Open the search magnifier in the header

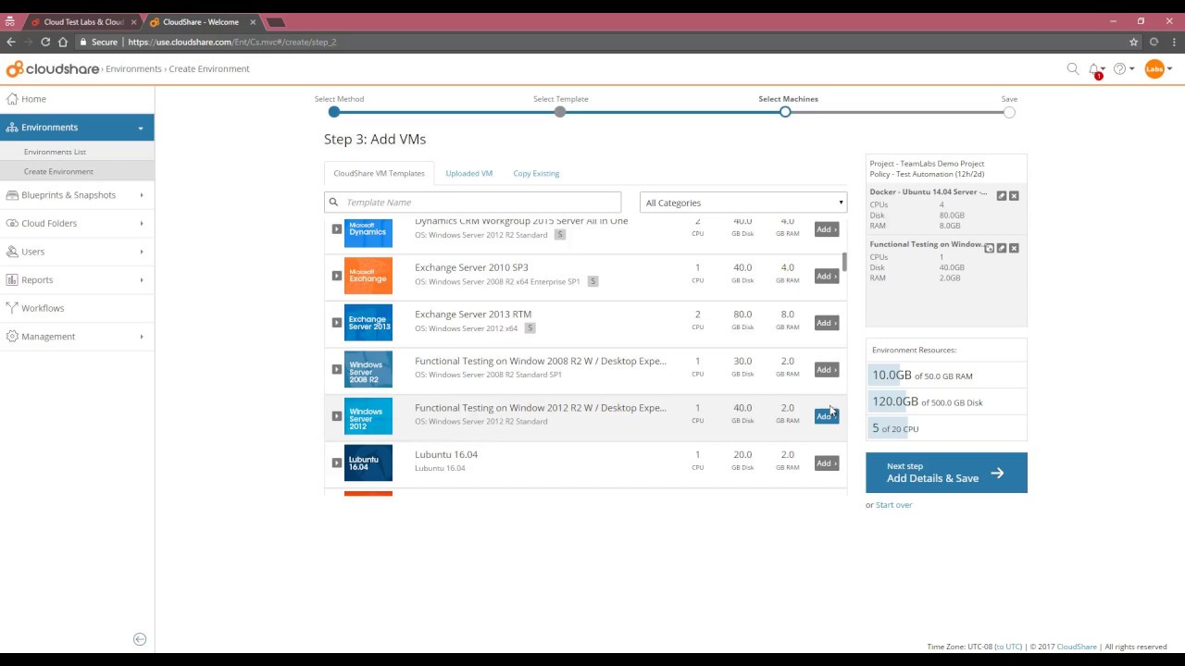pos(1073,68)
